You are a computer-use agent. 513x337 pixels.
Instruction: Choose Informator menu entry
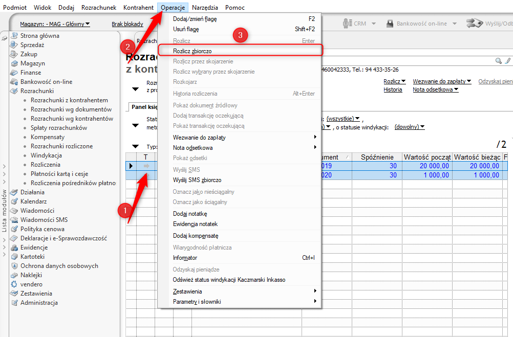click(240, 258)
